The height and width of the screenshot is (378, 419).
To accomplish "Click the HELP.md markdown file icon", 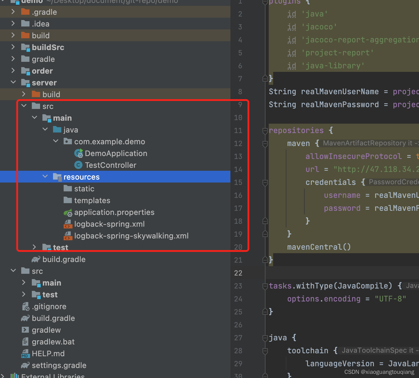I will 25,353.
